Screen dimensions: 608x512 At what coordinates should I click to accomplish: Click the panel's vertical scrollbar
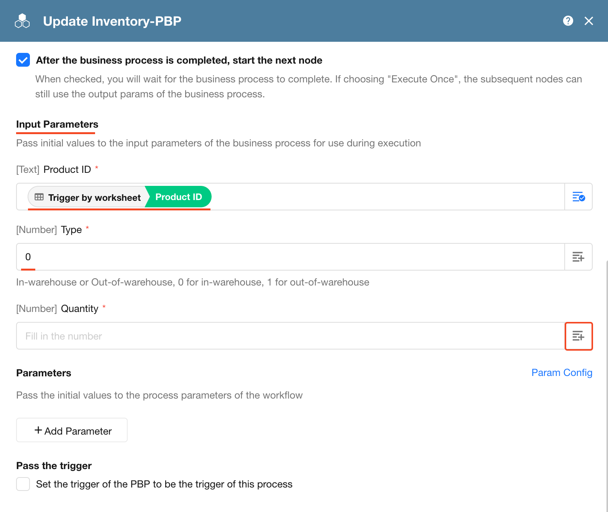point(606,383)
